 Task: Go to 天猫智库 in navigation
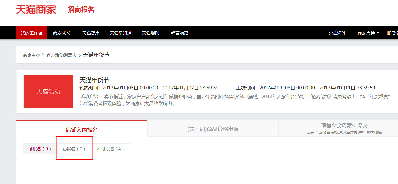[x=91, y=33]
